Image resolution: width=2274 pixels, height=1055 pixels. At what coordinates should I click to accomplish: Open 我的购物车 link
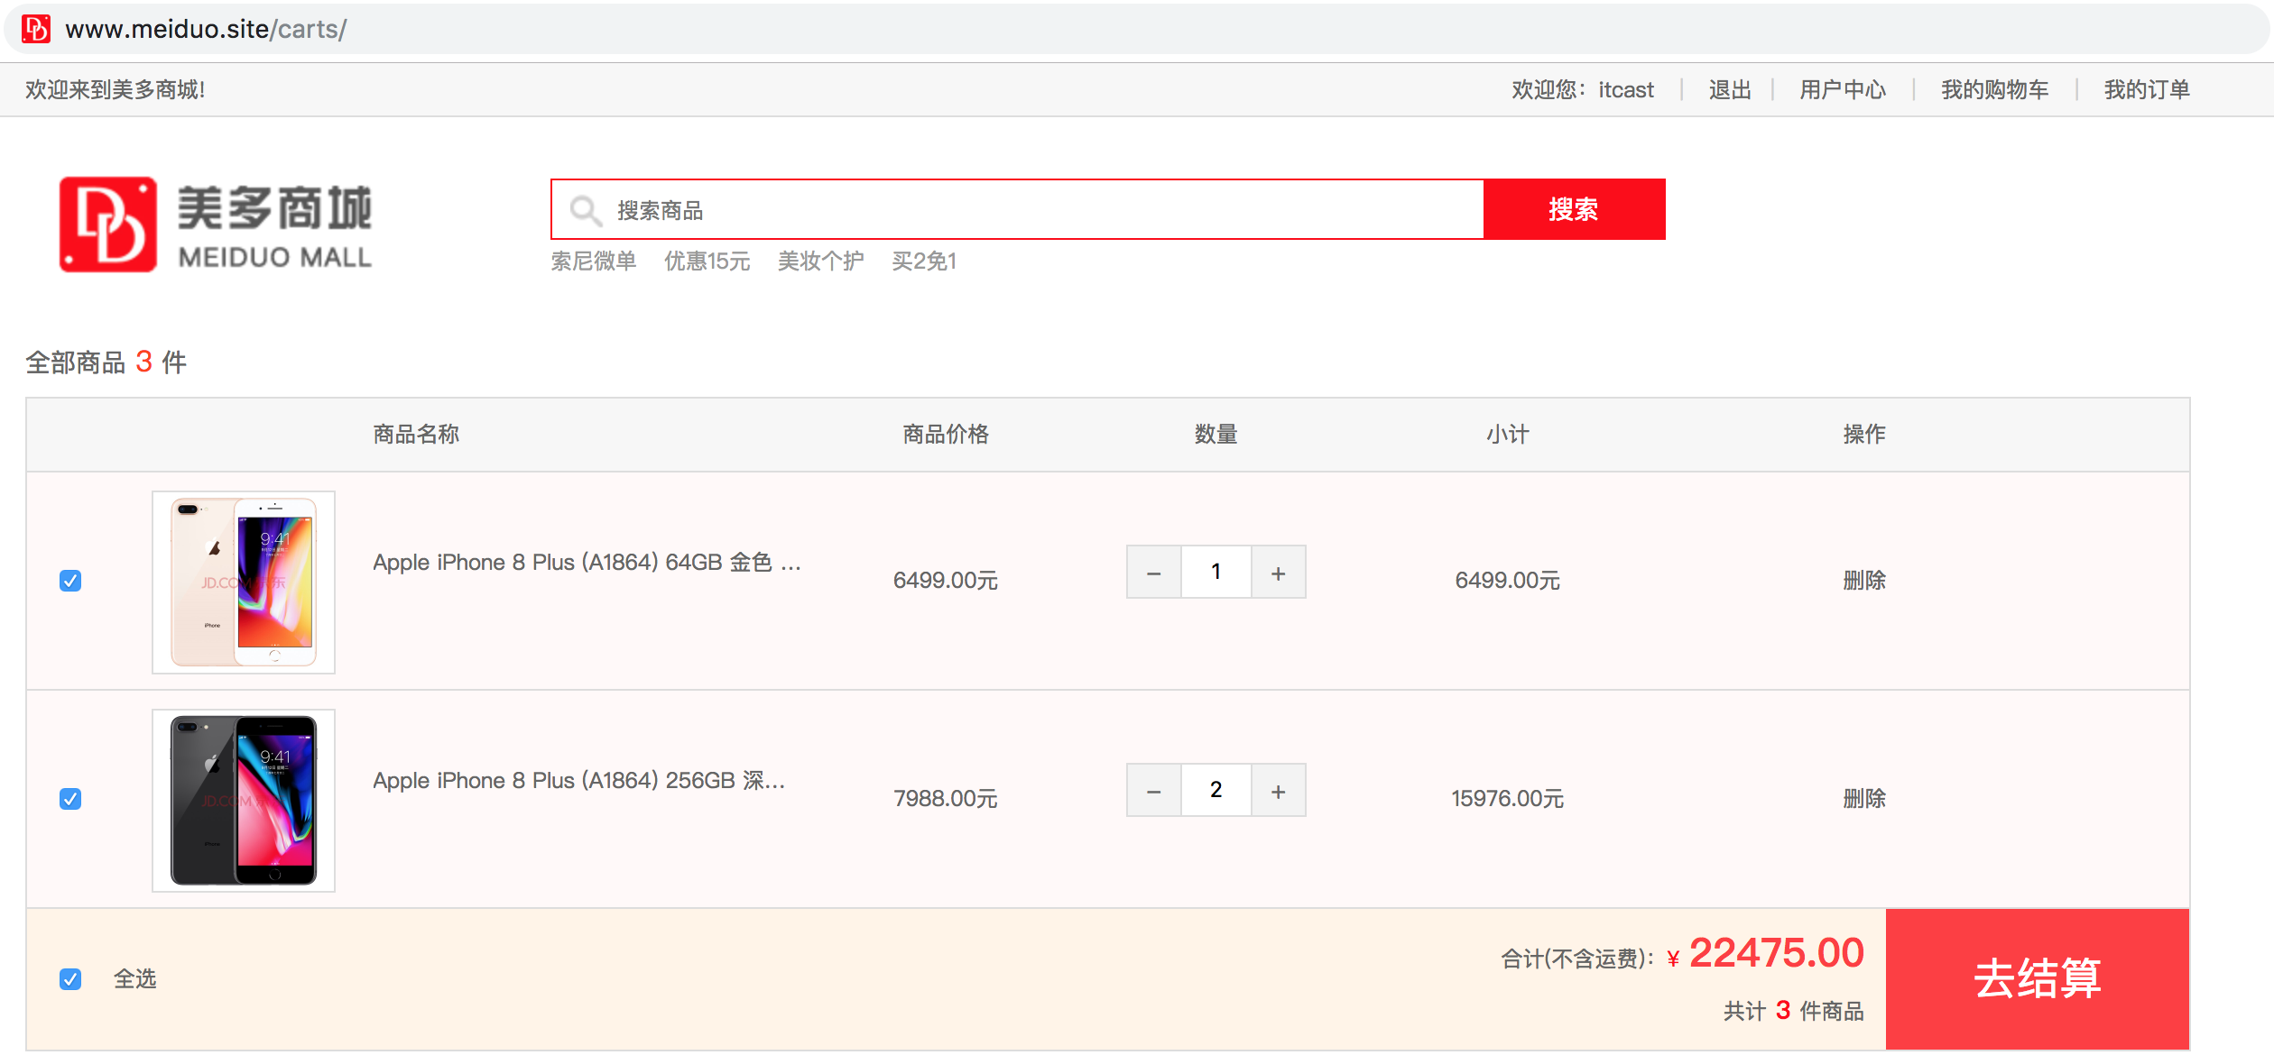coord(1995,90)
